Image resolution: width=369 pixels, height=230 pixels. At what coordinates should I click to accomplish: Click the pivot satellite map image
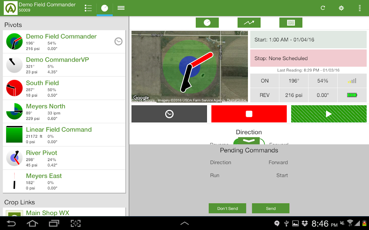click(x=189, y=67)
